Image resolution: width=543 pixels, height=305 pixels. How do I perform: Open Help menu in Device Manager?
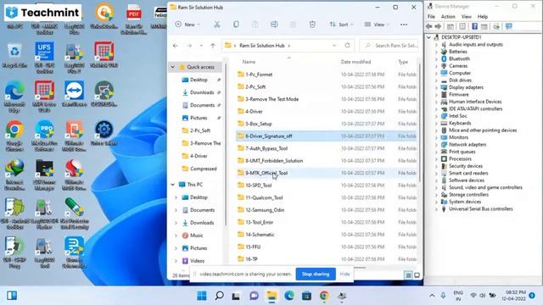click(483, 17)
